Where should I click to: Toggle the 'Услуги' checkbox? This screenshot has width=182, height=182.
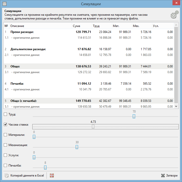pos(6,155)
